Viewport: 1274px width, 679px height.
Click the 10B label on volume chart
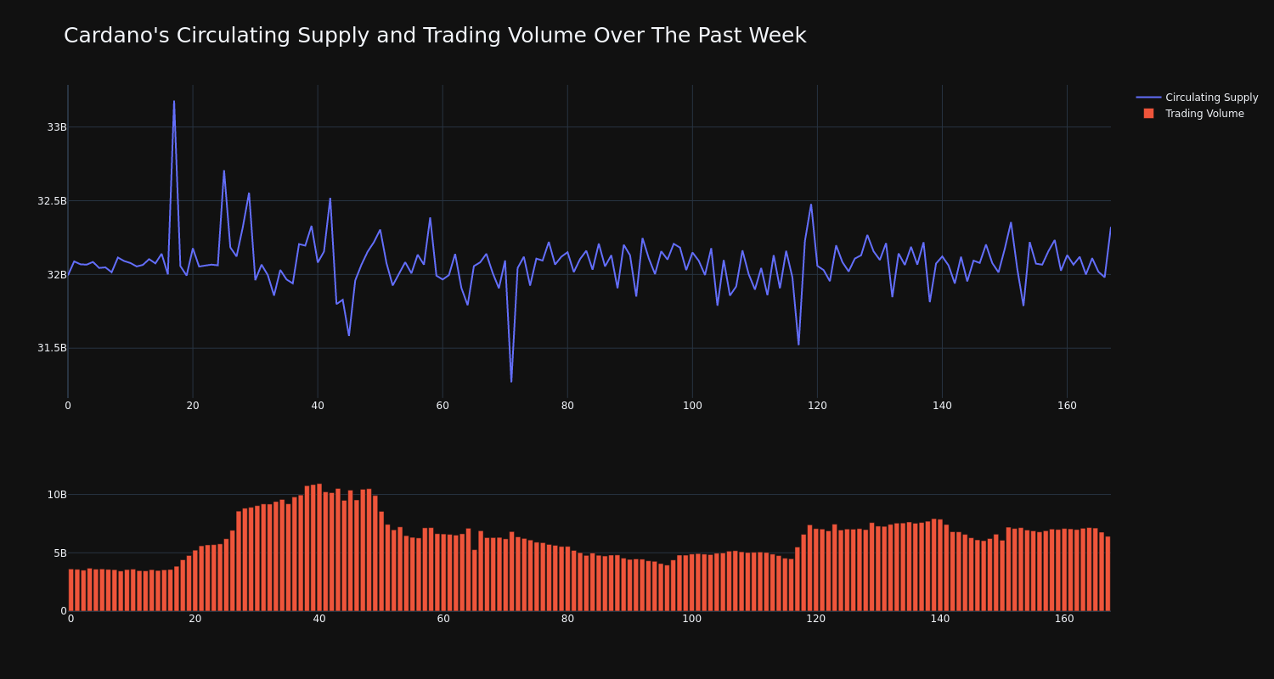pyautogui.click(x=57, y=495)
